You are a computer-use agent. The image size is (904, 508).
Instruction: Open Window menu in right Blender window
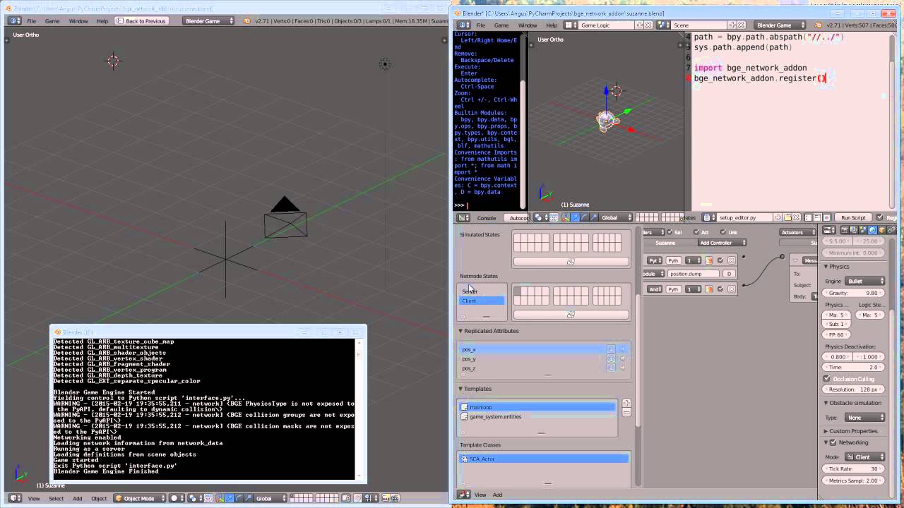[x=528, y=25]
